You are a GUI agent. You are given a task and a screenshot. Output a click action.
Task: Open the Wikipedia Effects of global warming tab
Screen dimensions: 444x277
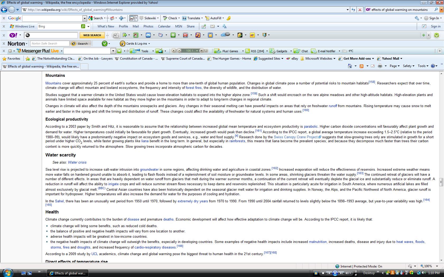pos(41,66)
